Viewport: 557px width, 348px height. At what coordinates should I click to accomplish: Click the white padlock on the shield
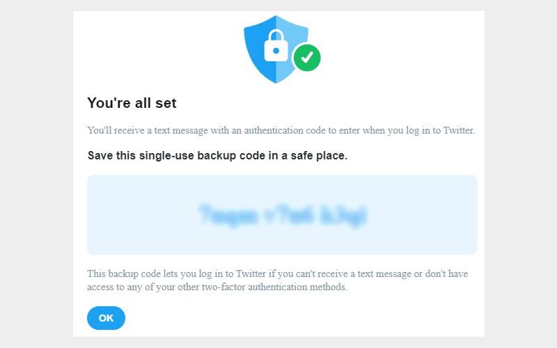[276, 46]
